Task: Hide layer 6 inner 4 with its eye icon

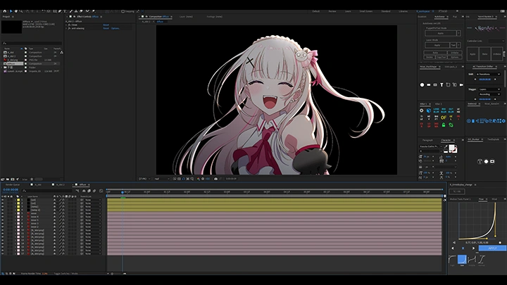Action: point(3,217)
